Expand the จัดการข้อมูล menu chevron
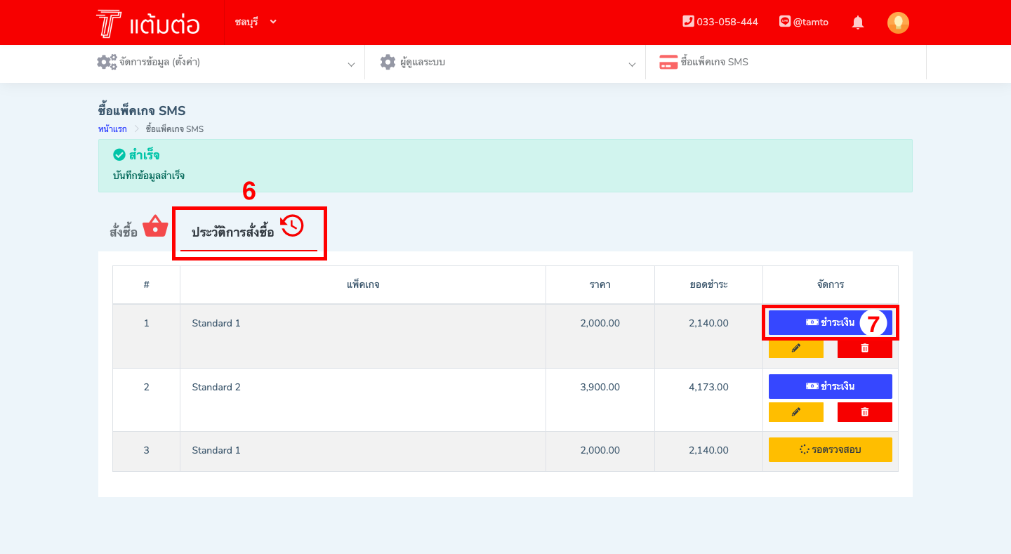Image resolution: width=1011 pixels, height=554 pixels. click(351, 64)
